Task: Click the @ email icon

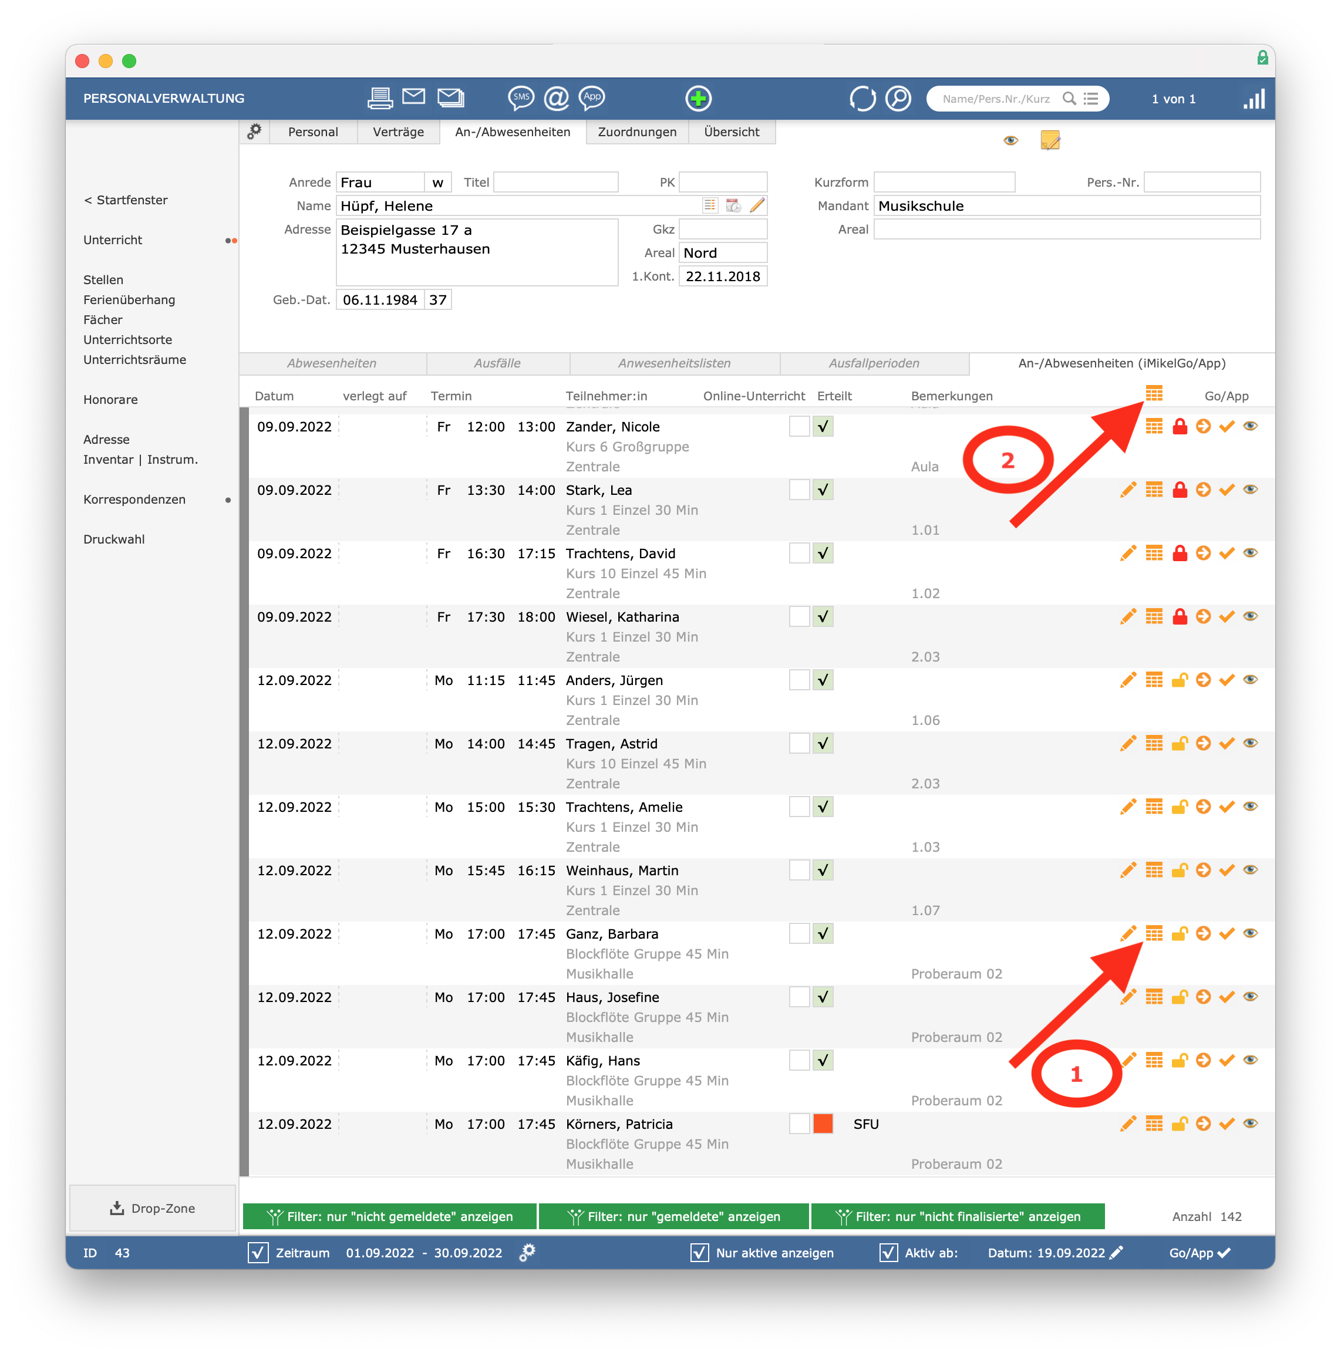Action: [556, 98]
